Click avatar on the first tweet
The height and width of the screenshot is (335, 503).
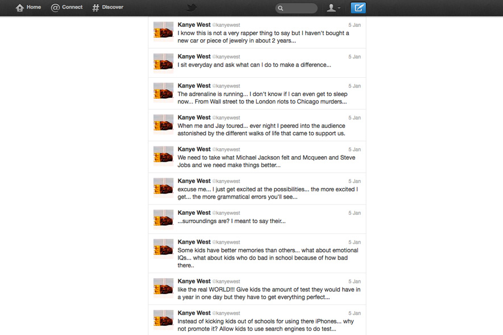tap(163, 32)
